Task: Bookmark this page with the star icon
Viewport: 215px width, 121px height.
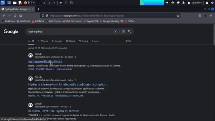Action: pyautogui.click(x=178, y=16)
